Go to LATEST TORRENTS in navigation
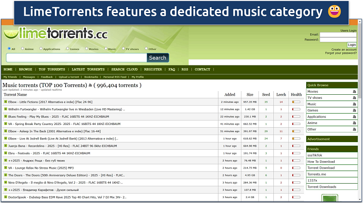This screenshot has height=203, width=363. 88,69
